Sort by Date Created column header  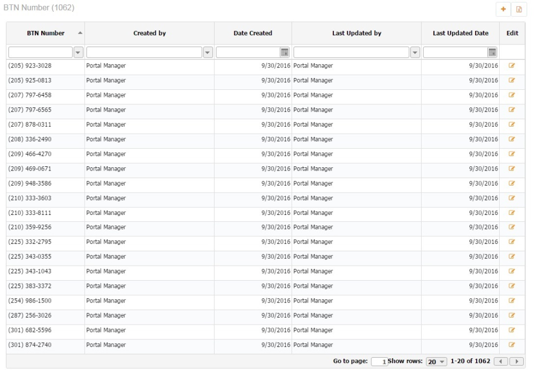click(253, 33)
